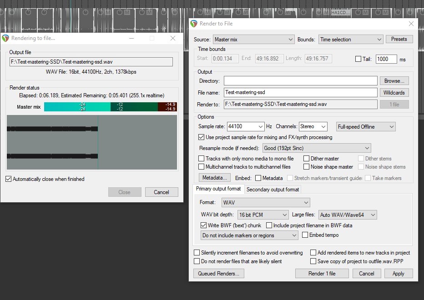Open the Resample mode dropdown

pyautogui.click(x=317, y=148)
